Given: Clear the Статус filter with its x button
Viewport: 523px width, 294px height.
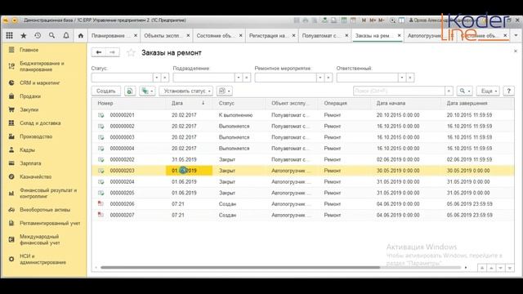Looking at the screenshot, I should tap(165, 78).
